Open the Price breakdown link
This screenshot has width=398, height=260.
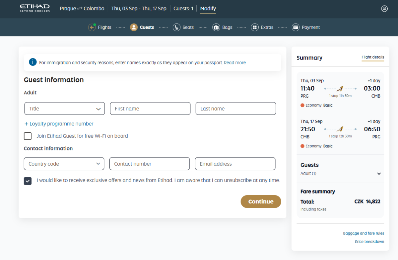coord(369,242)
